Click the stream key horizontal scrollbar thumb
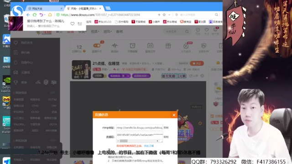 124,141
